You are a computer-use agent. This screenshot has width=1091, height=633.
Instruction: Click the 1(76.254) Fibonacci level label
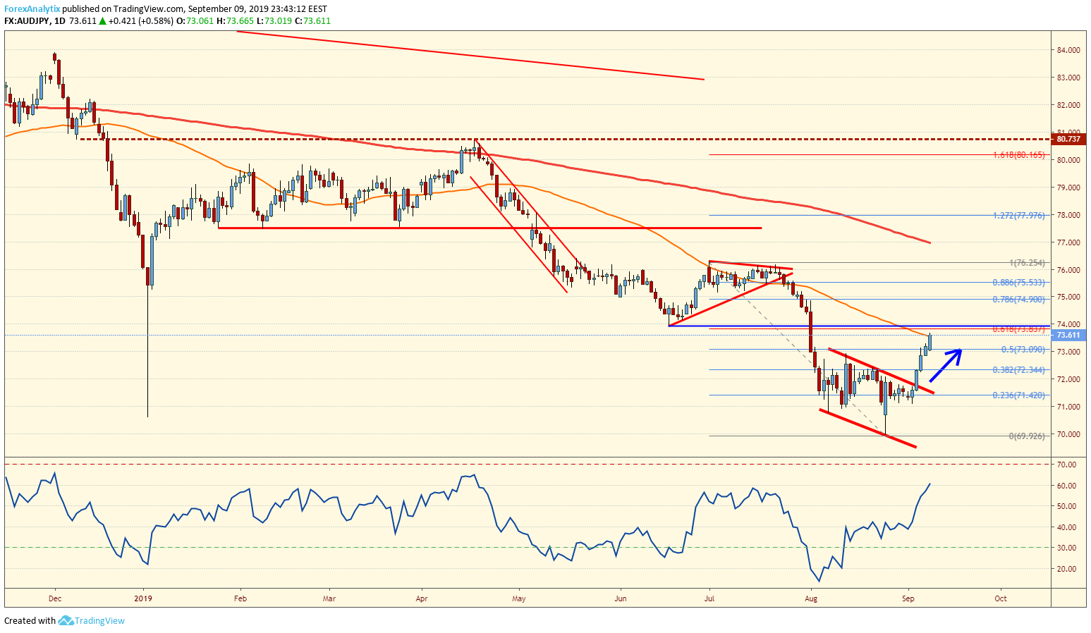pos(1027,263)
